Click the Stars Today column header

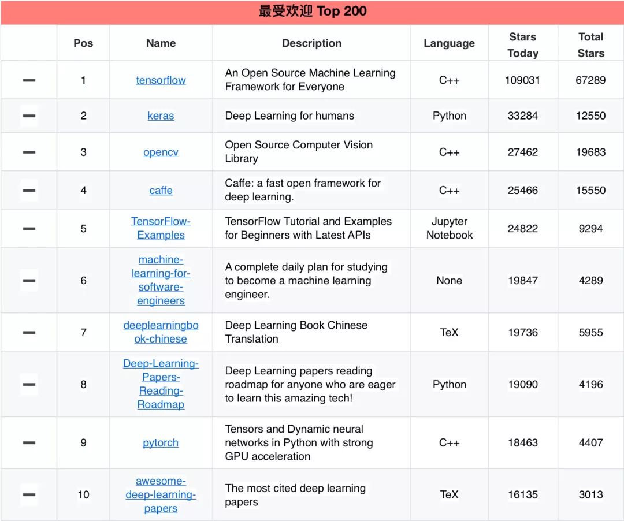(x=522, y=44)
